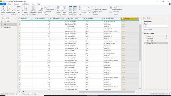The height and width of the screenshot is (96, 171).
Task: Sort ascending with the A-Z icon
Action: click(x=80, y=7)
